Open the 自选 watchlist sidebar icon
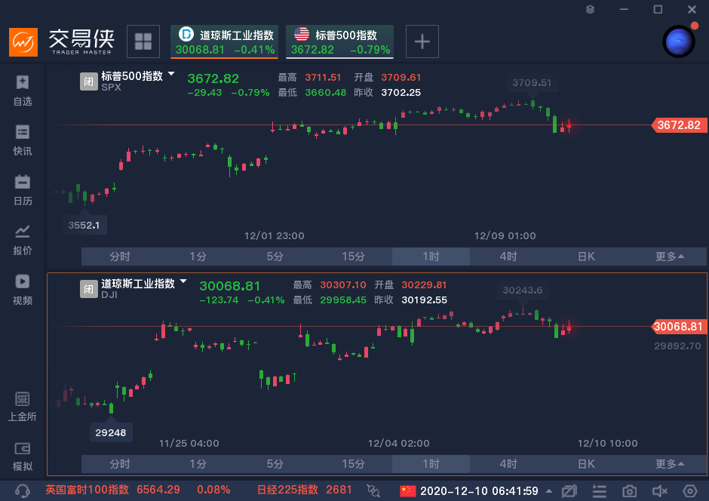This screenshot has width=709, height=501. 22,91
